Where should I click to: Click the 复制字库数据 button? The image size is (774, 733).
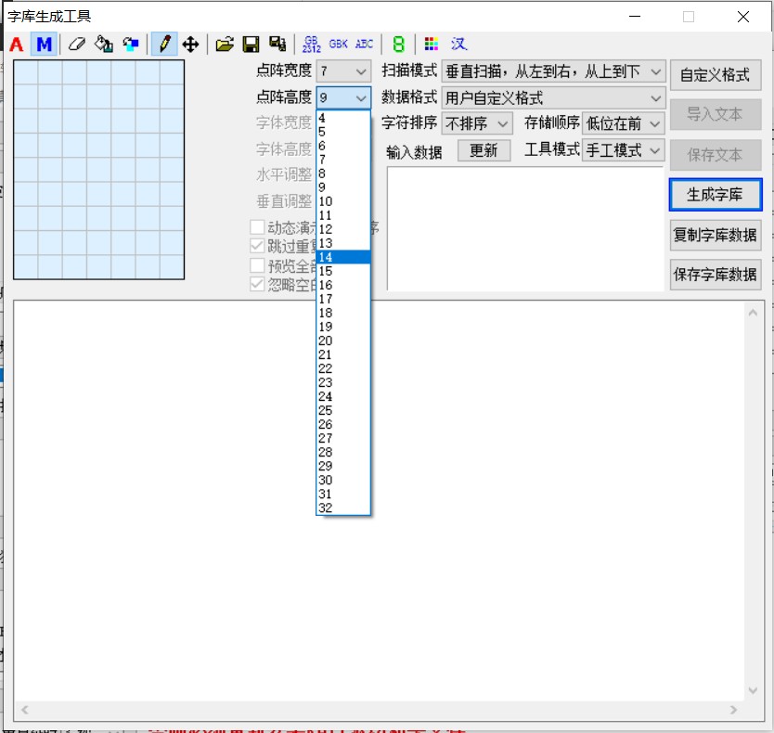[x=716, y=235]
